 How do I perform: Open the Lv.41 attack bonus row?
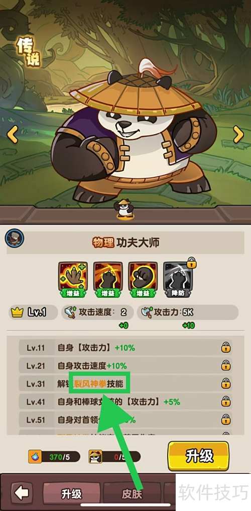point(125,402)
